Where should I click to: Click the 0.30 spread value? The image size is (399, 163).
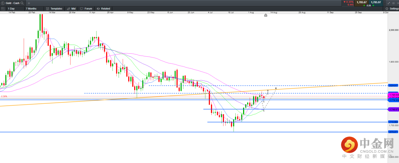pos(368,5)
